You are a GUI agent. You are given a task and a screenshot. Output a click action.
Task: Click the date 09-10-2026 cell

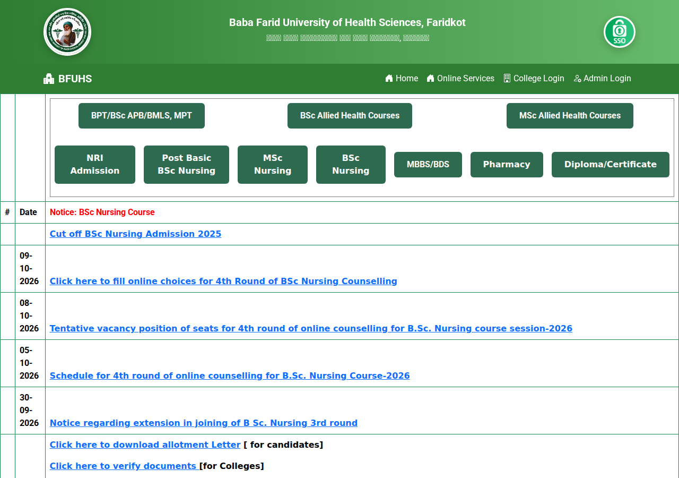coord(29,269)
